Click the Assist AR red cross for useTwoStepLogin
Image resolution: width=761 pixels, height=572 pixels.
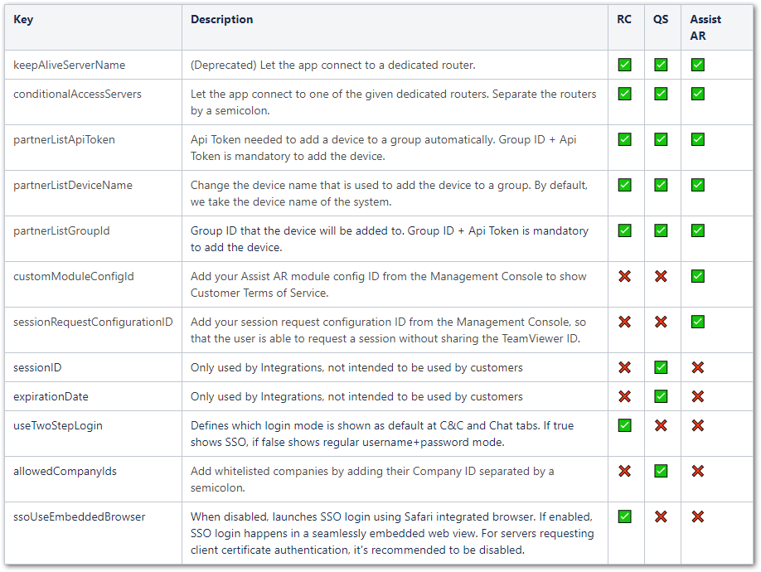coord(698,425)
